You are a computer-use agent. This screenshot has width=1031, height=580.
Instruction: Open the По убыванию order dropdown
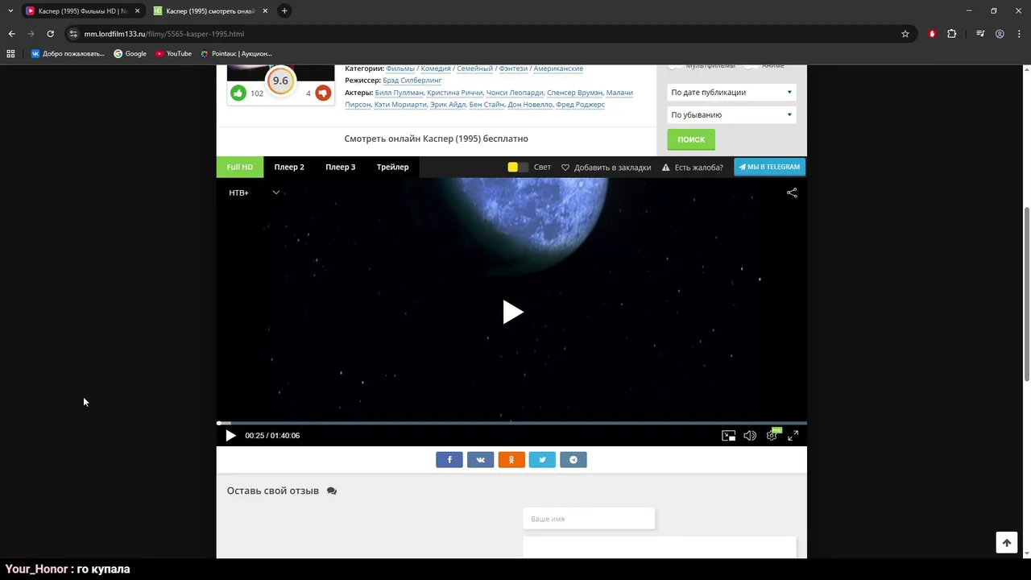coord(731,114)
